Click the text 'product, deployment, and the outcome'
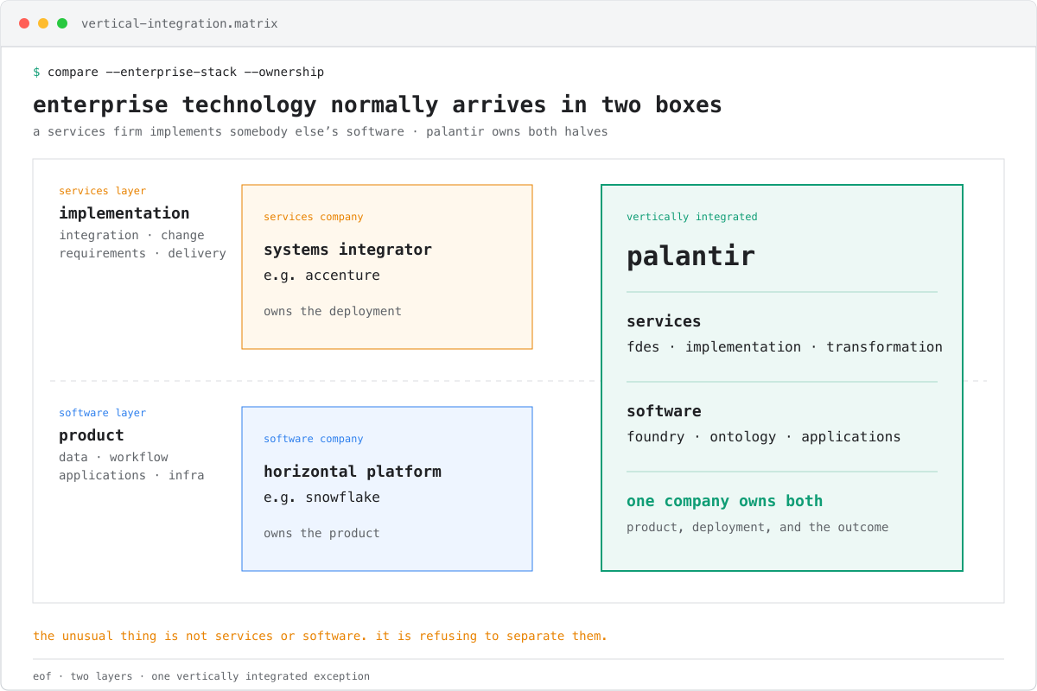1037x691 pixels. [757, 527]
